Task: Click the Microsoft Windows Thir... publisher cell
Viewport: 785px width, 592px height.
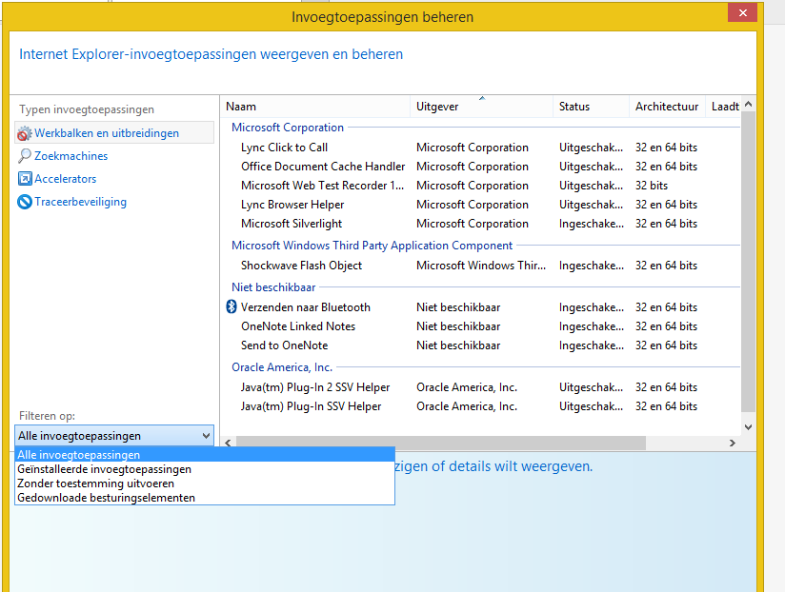Action: click(x=480, y=266)
